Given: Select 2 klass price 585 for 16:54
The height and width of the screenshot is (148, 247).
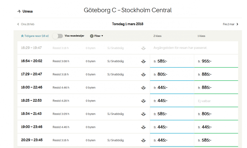Looking at the screenshot, I should point(172,61).
